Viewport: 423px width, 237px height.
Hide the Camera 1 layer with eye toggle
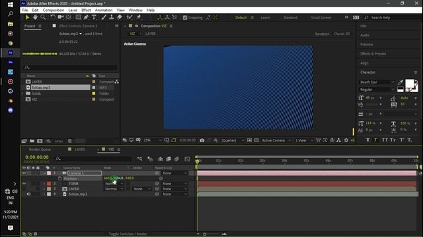pos(24,173)
